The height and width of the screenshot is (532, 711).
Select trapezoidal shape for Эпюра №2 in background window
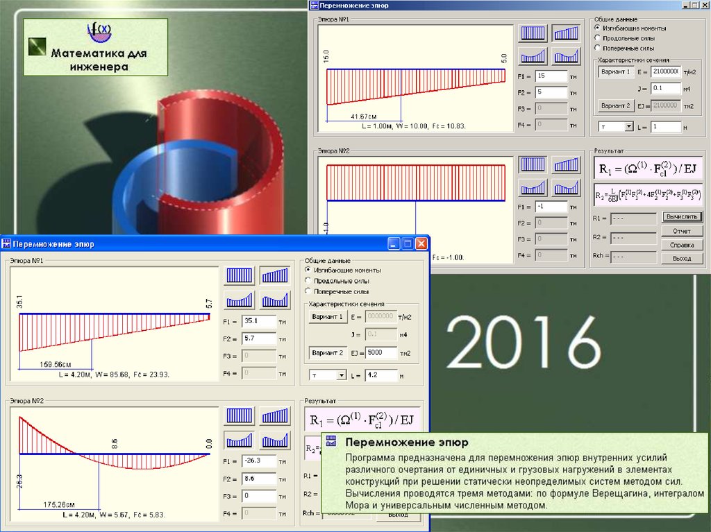(x=566, y=164)
